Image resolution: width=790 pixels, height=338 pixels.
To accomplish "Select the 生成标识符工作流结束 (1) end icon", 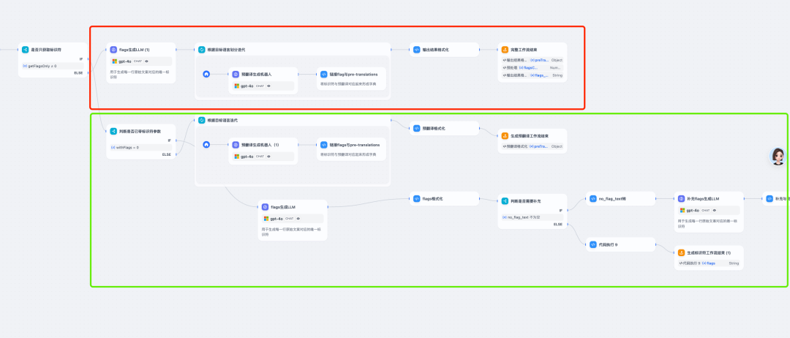I will (681, 252).
